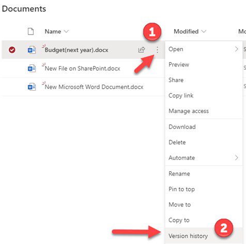The height and width of the screenshot is (244, 246).
Task: Click the file type column header icon
Action: pos(30,31)
